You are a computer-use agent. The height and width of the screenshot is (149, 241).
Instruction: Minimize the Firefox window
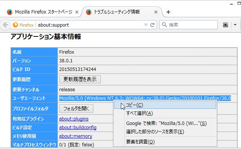click(x=232, y=4)
